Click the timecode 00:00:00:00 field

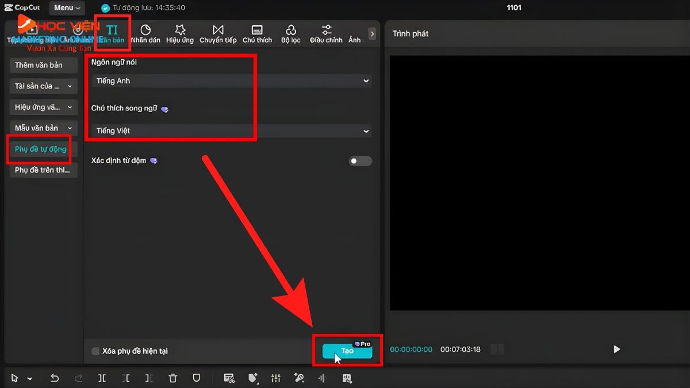pyautogui.click(x=411, y=349)
